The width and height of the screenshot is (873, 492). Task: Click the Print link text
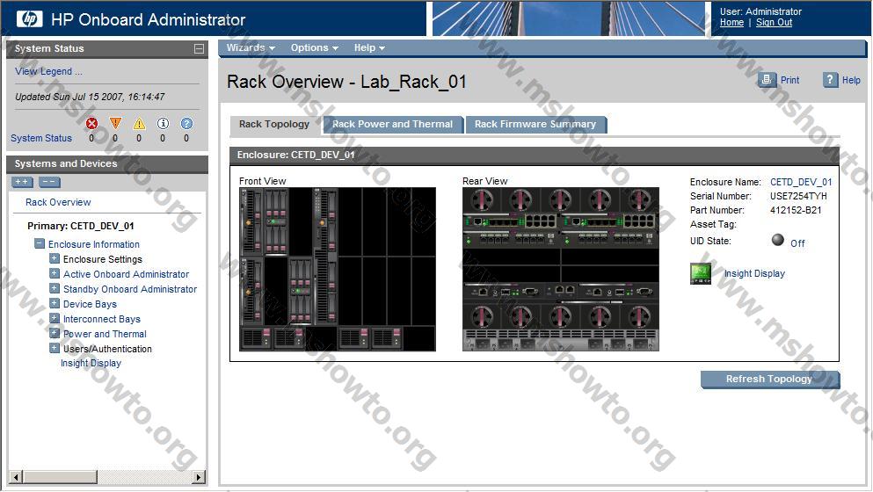click(x=789, y=80)
